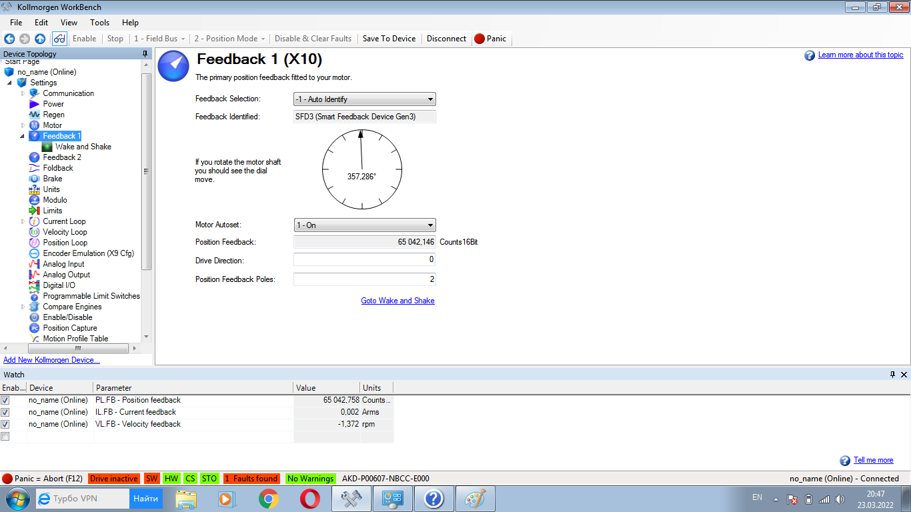Viewport: 911px width, 512px height.
Task: Open Learn more about this topic link
Action: coord(861,55)
